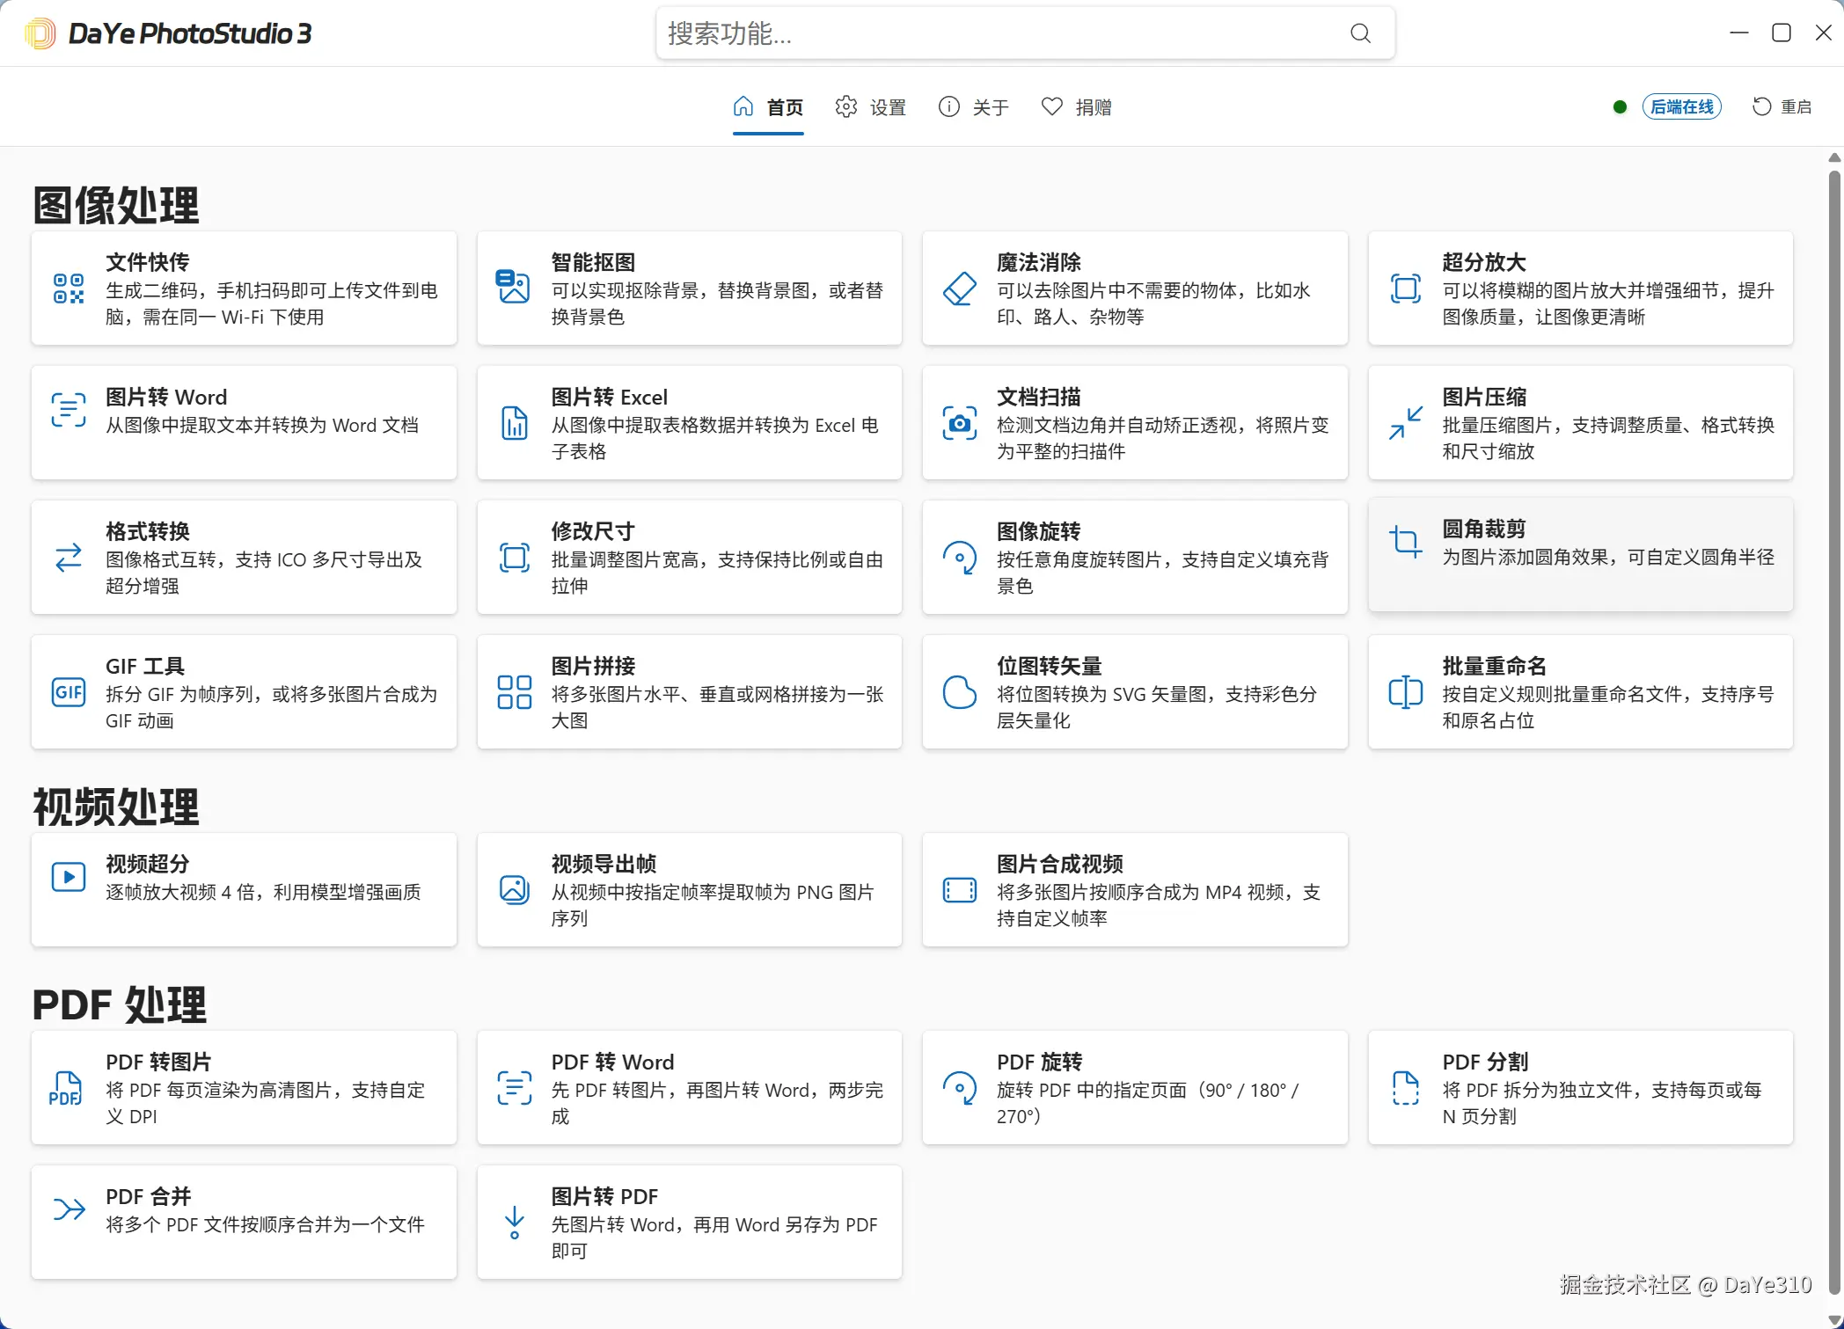Open the 圆角裁剪 card title
The image size is (1844, 1329).
[x=1484, y=529]
